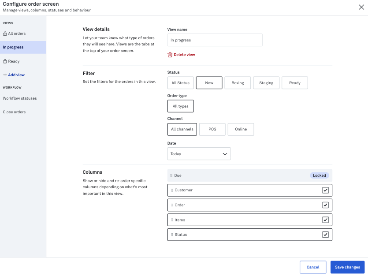Grab the drag handle on Order row
Image resolution: width=368 pixels, height=276 pixels.
click(x=172, y=205)
